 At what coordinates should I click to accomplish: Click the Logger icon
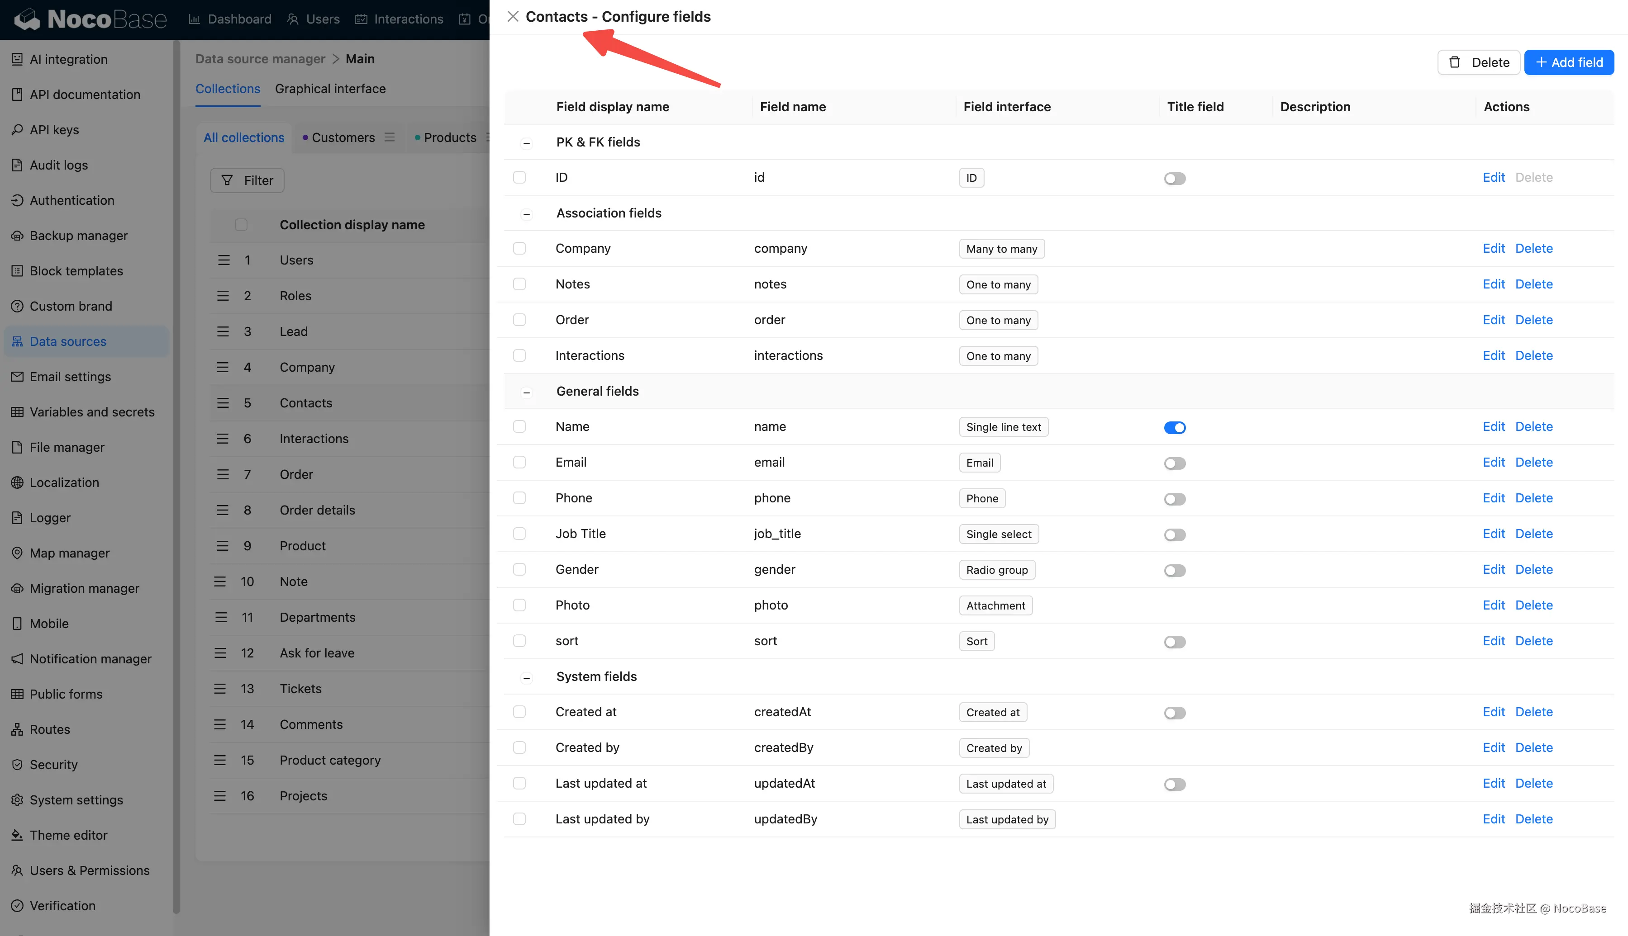[x=17, y=518]
